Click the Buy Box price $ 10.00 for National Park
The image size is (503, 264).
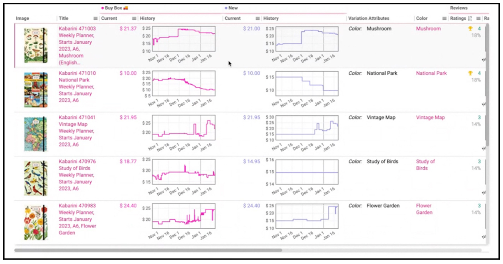coord(128,73)
